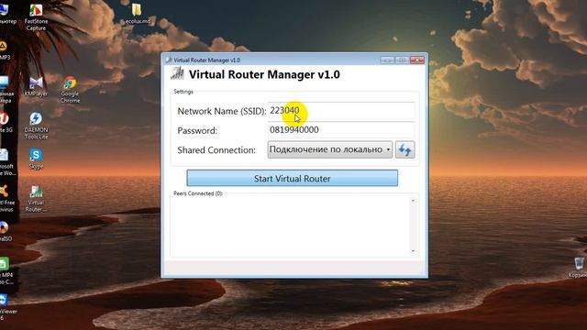Open DAEMON Tools Lite desktop icon

pos(36,126)
